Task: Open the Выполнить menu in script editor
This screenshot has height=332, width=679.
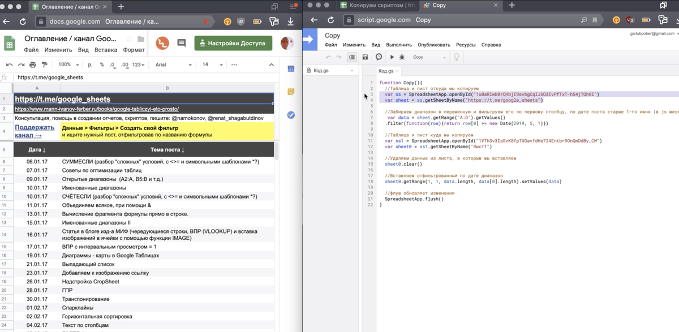Action: [399, 45]
